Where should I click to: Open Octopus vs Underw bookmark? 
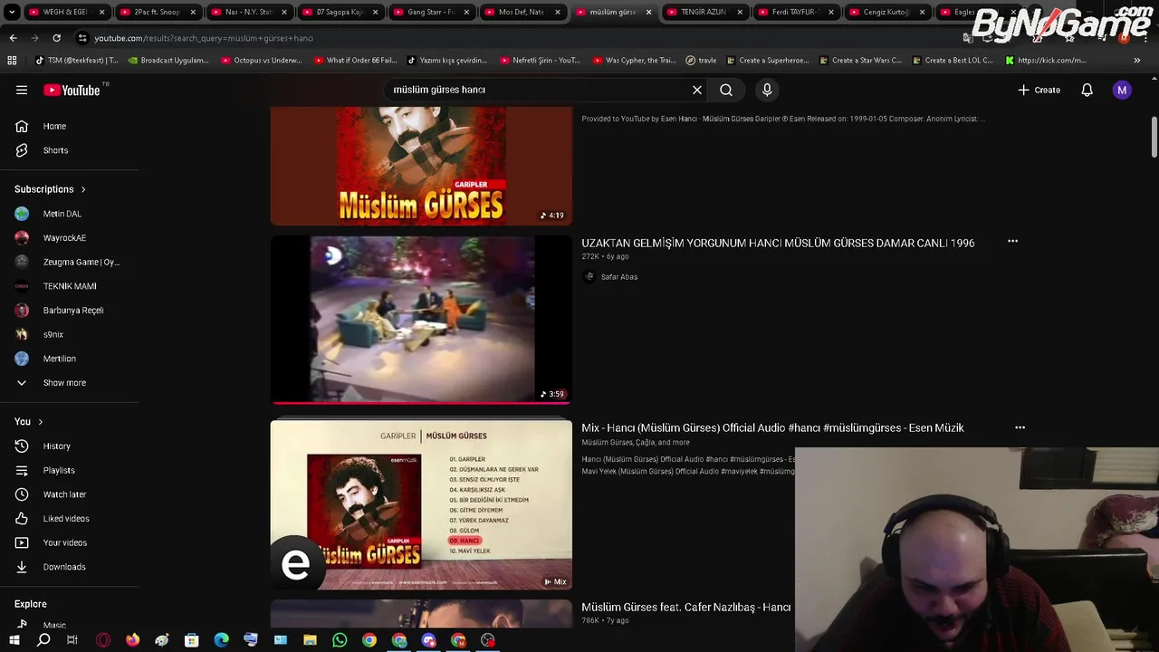tap(262, 61)
